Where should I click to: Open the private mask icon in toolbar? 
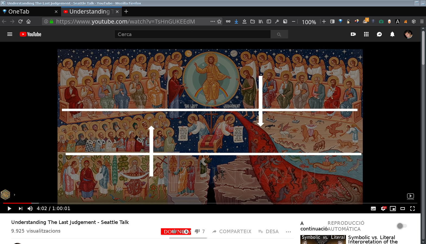[228, 21]
